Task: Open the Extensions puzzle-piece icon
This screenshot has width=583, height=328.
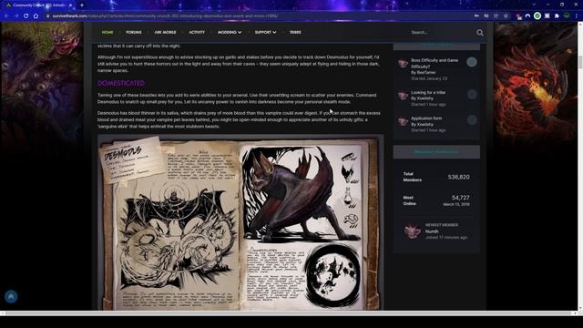Action: (557, 16)
